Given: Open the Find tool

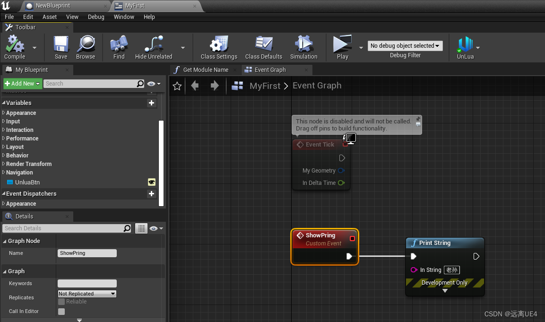Looking at the screenshot, I should (118, 46).
